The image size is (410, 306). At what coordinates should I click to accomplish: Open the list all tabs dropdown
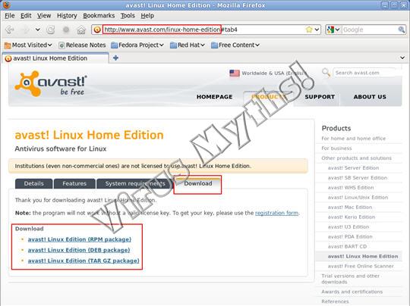click(402, 58)
